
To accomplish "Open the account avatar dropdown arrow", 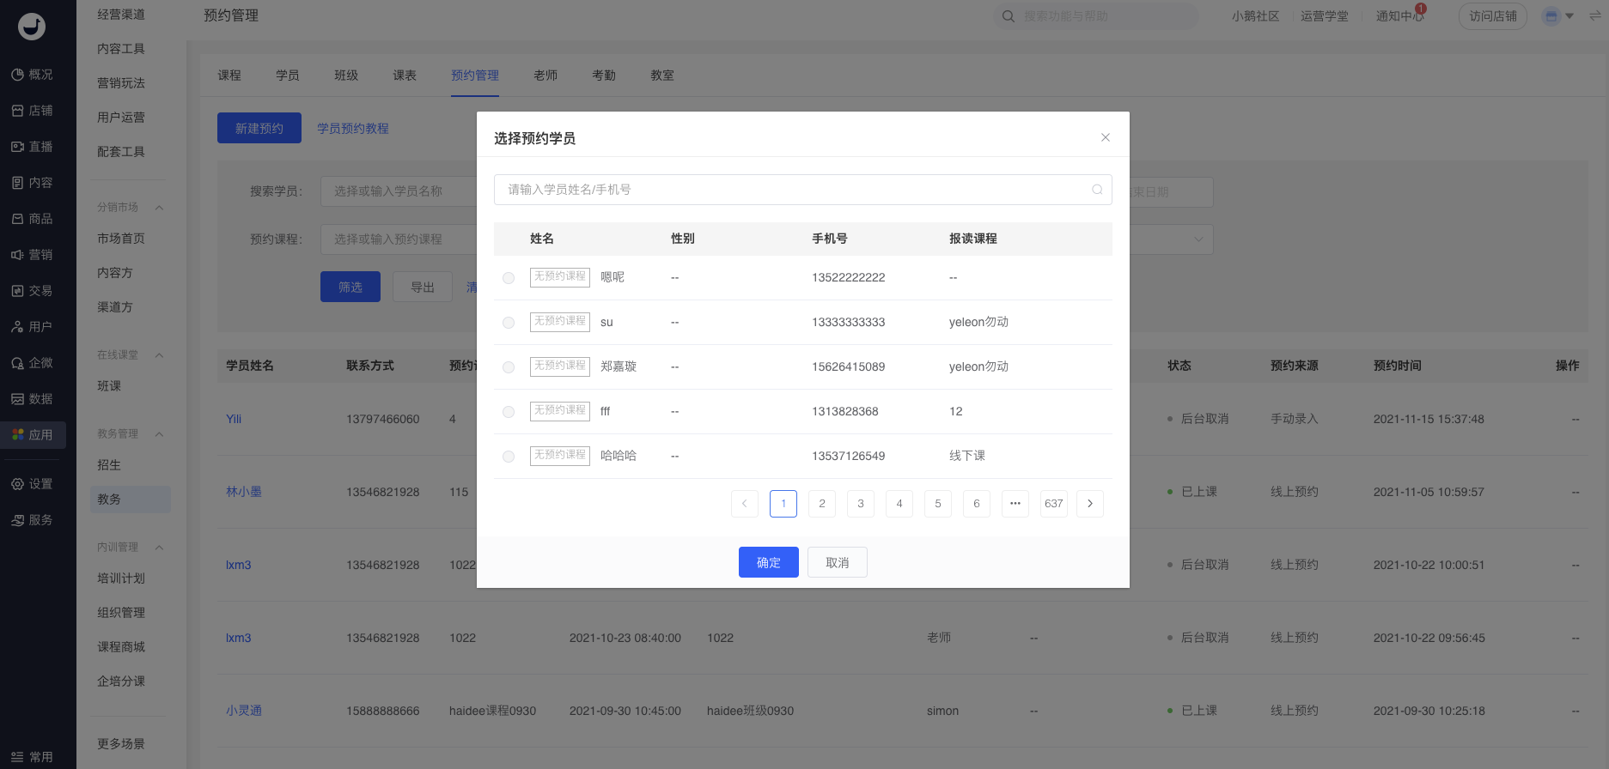I will pyautogui.click(x=1569, y=16).
